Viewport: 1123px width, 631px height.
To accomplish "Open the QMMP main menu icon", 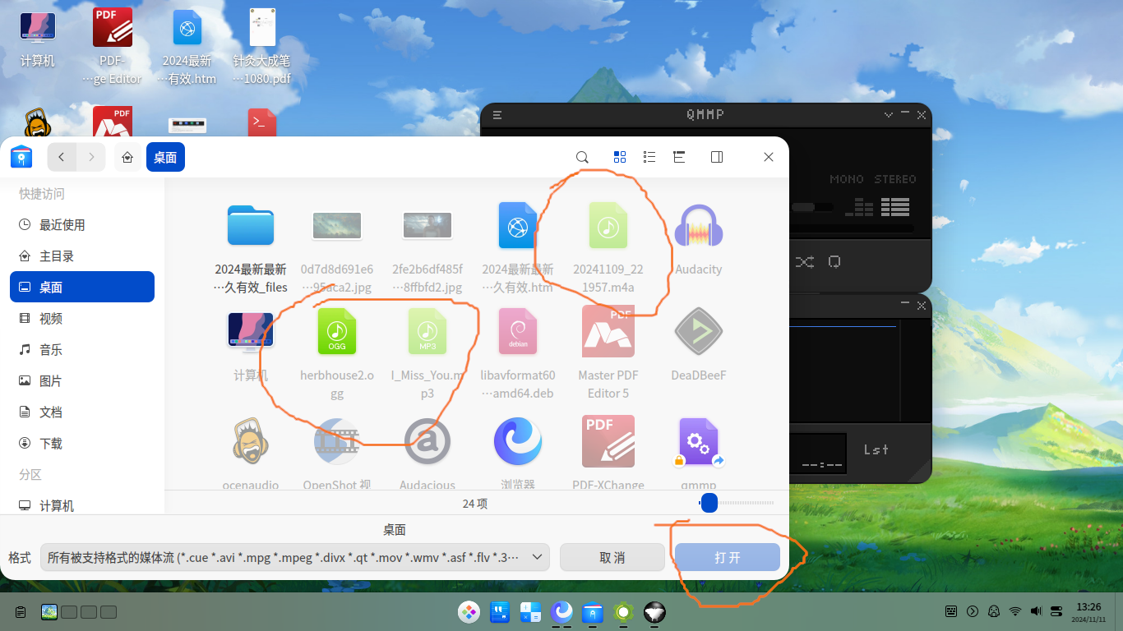I will tap(497, 115).
